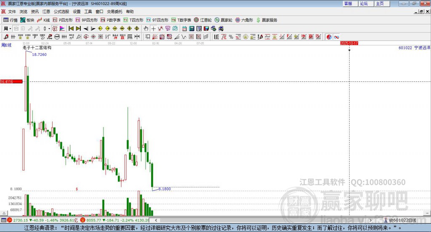Click the 主页 button
Image resolution: width=431 pixels, height=232 pixels.
[382, 3]
